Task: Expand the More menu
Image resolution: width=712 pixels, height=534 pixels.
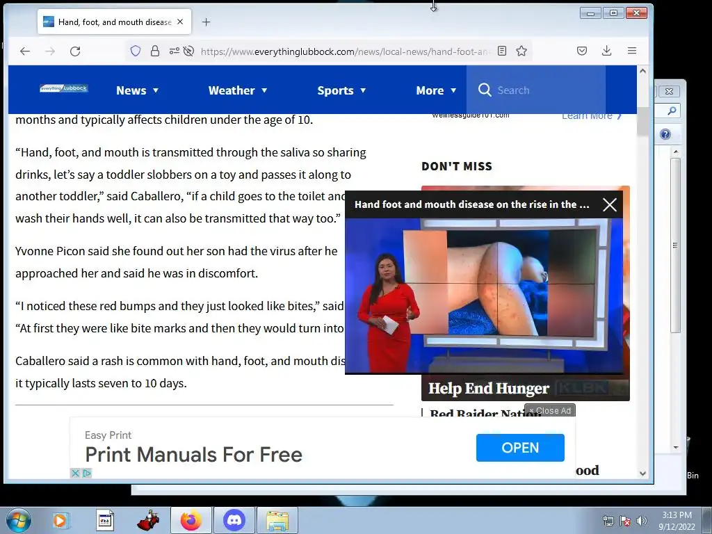Action: (436, 90)
